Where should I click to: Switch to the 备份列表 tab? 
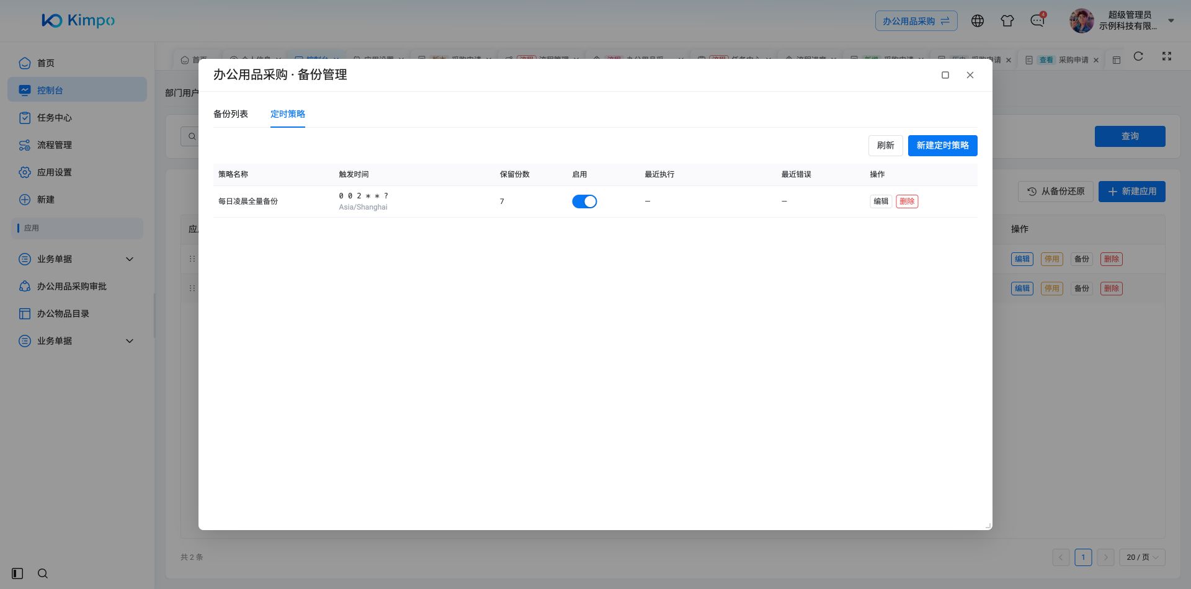pyautogui.click(x=231, y=114)
